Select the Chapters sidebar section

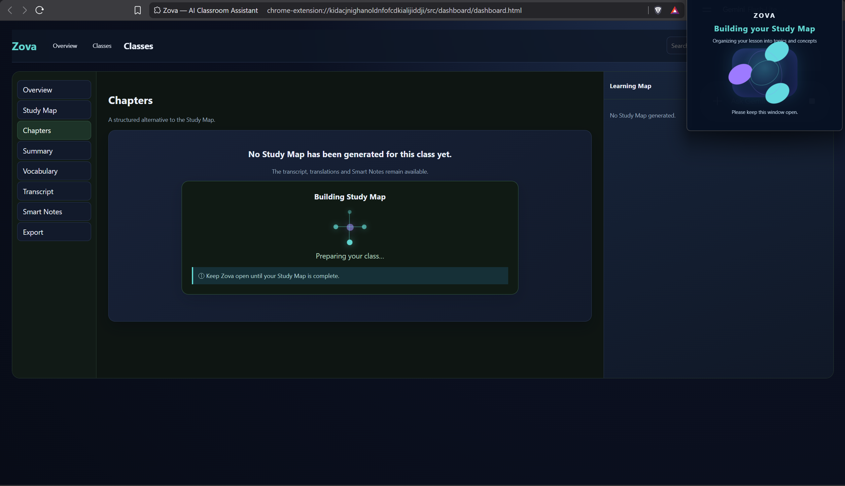(x=54, y=130)
